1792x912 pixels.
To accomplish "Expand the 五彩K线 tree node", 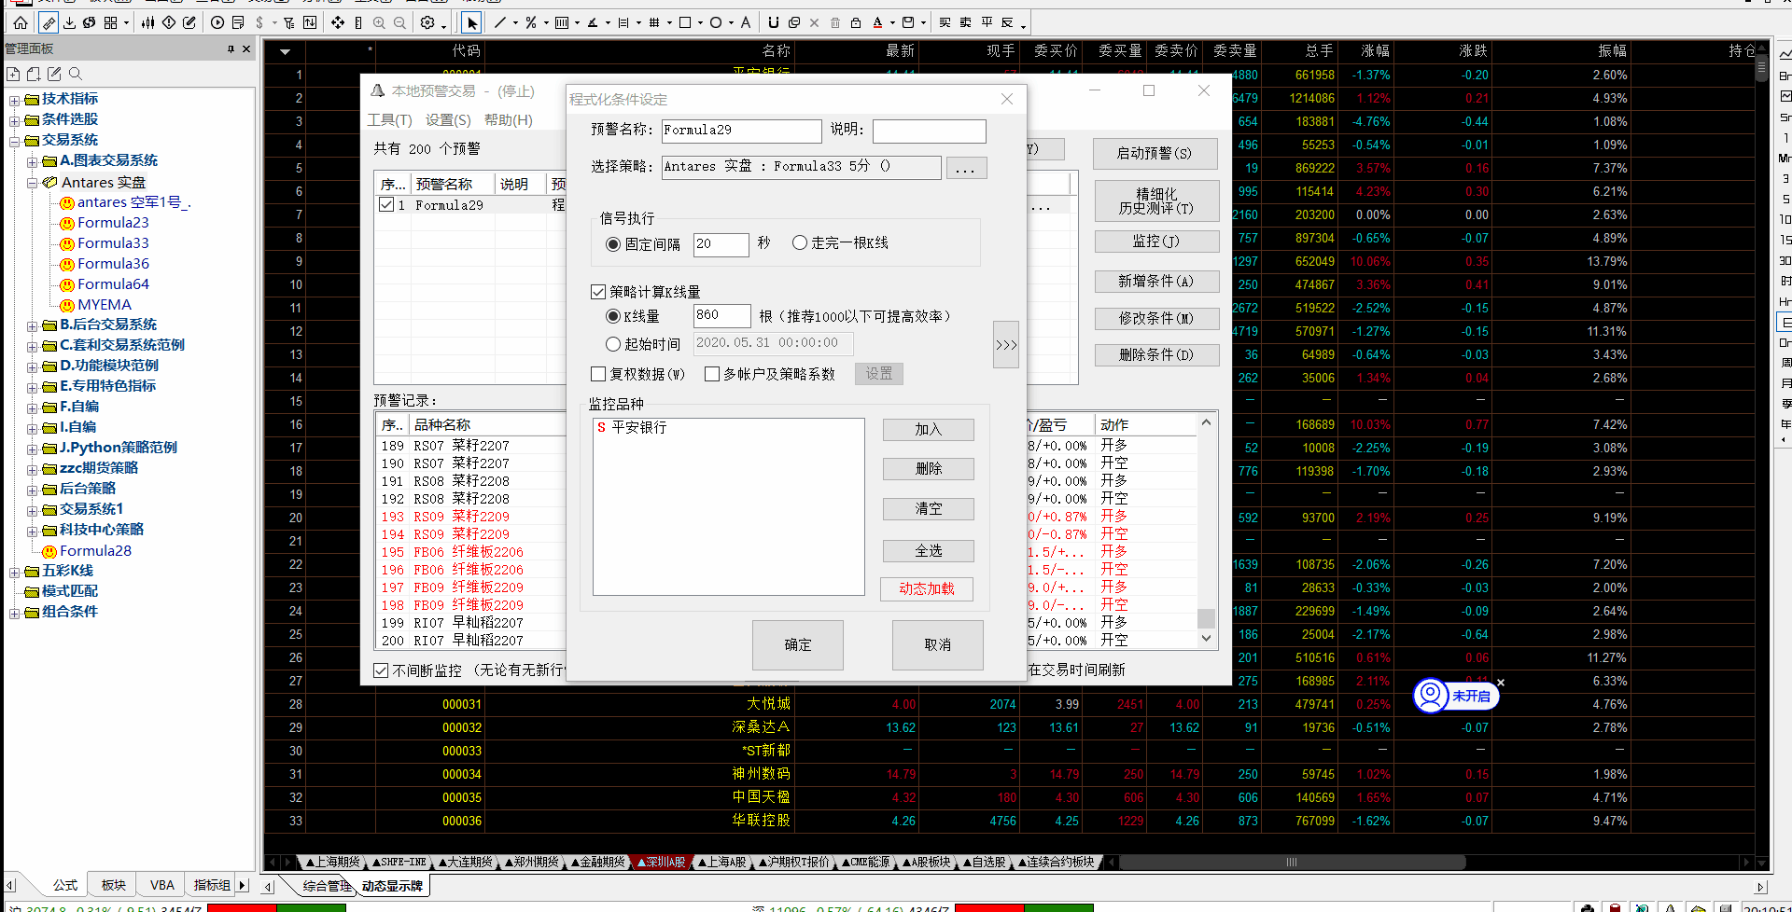I will (14, 573).
